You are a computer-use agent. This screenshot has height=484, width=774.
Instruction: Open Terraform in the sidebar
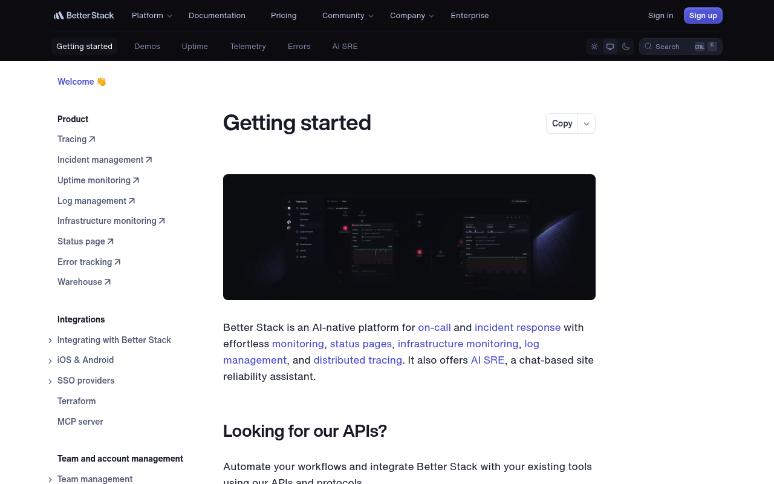coord(77,401)
